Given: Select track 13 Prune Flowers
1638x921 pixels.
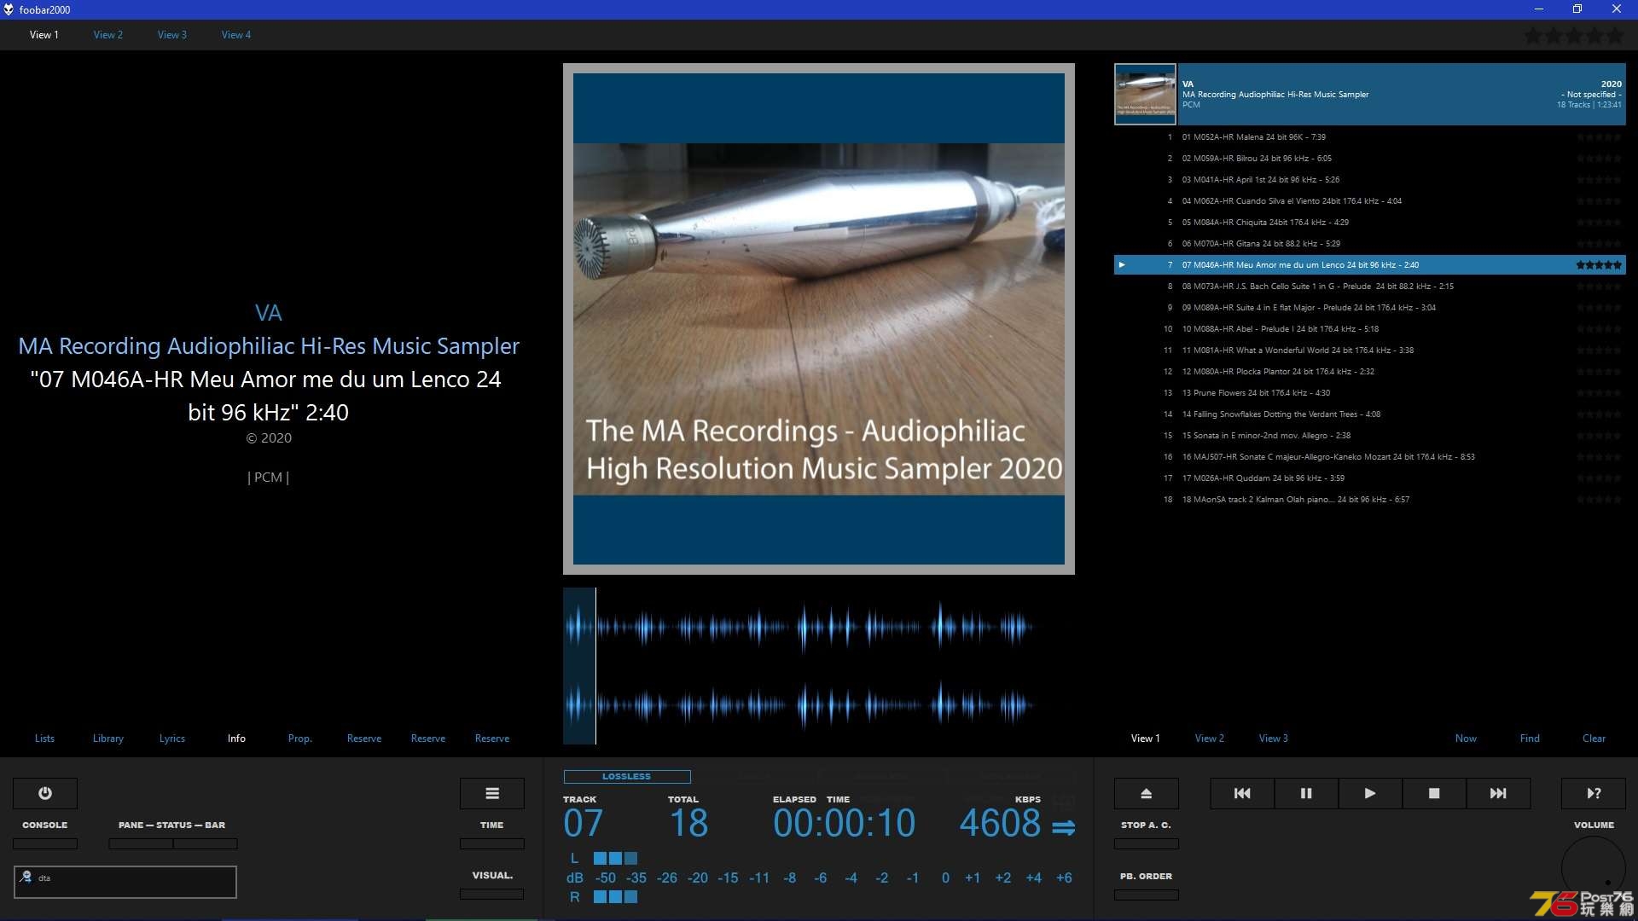Looking at the screenshot, I should 1370,393.
